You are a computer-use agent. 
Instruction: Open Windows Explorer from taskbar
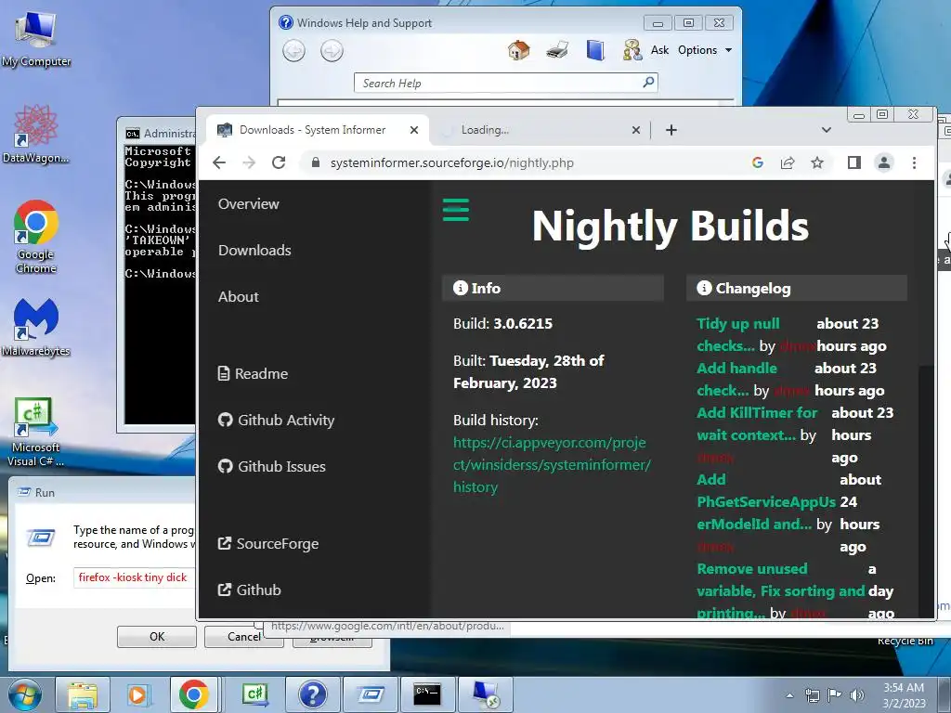point(83,694)
